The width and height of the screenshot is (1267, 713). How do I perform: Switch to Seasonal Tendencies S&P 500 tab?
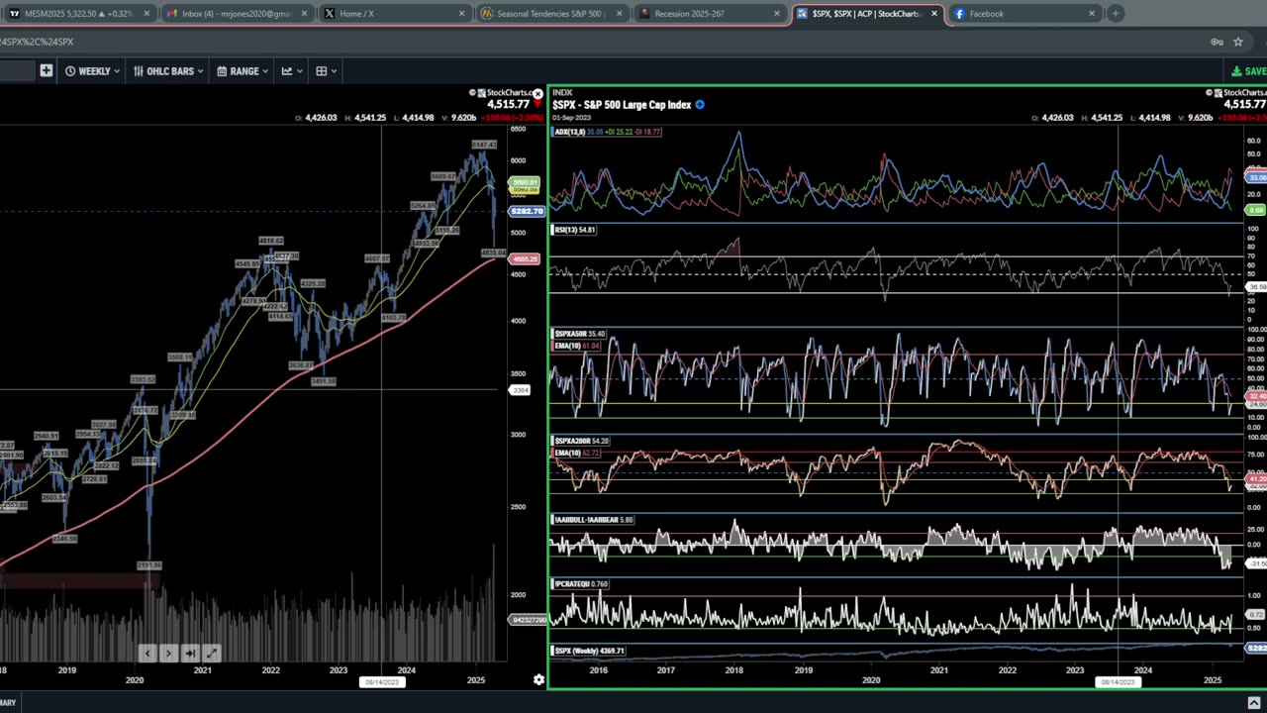point(550,14)
